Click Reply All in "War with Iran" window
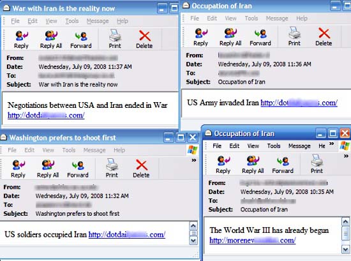This screenshot has width=351, height=261. point(51,40)
